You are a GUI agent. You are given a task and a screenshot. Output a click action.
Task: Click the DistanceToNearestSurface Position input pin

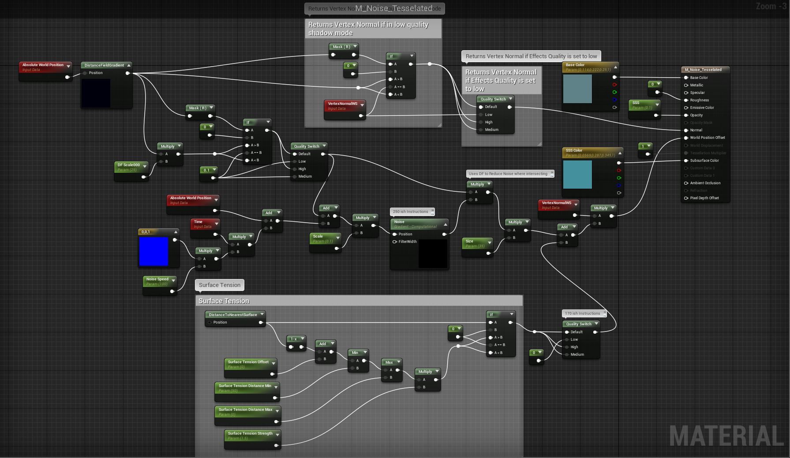coord(210,322)
